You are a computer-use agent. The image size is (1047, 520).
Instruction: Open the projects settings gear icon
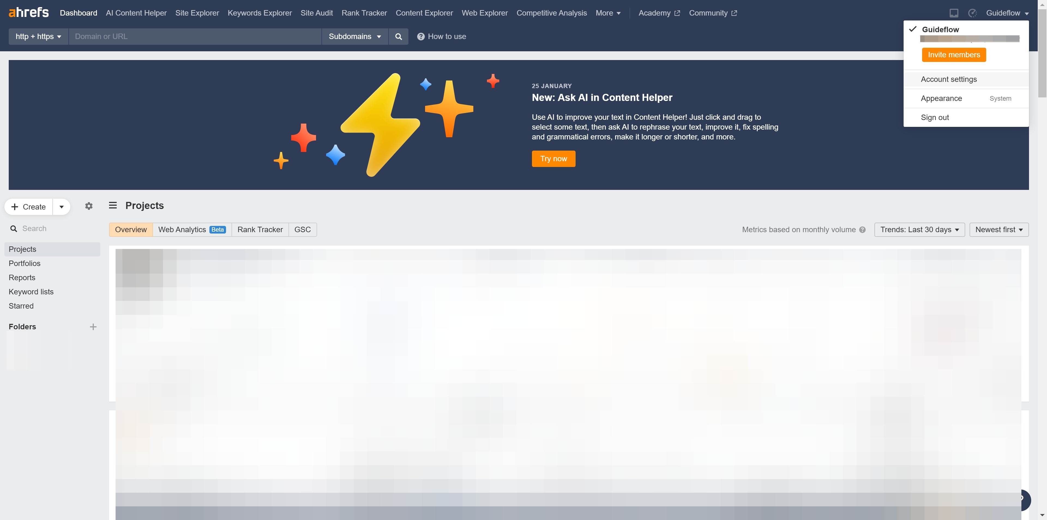pos(89,206)
